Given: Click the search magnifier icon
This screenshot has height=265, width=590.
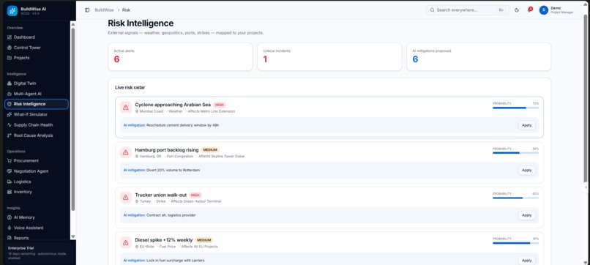Looking at the screenshot, I should click(432, 10).
